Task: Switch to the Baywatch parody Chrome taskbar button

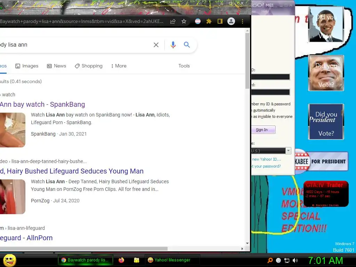Action: 86,260
